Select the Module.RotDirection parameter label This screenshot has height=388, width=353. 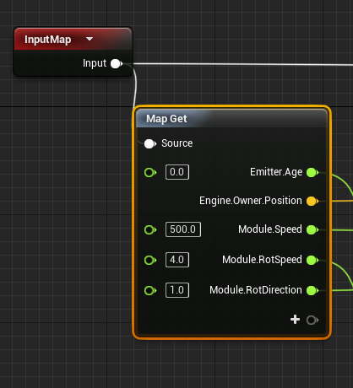pyautogui.click(x=256, y=290)
